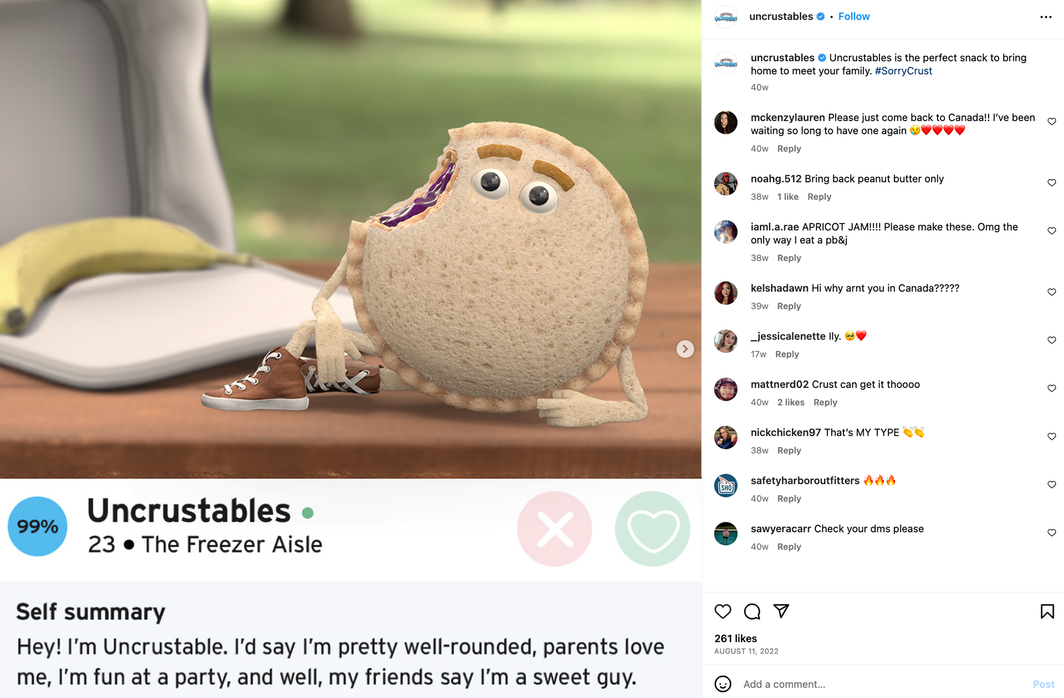Viewport: 1064px width, 698px height.
Task: Reply to kelshadawn's comment
Action: tap(789, 306)
